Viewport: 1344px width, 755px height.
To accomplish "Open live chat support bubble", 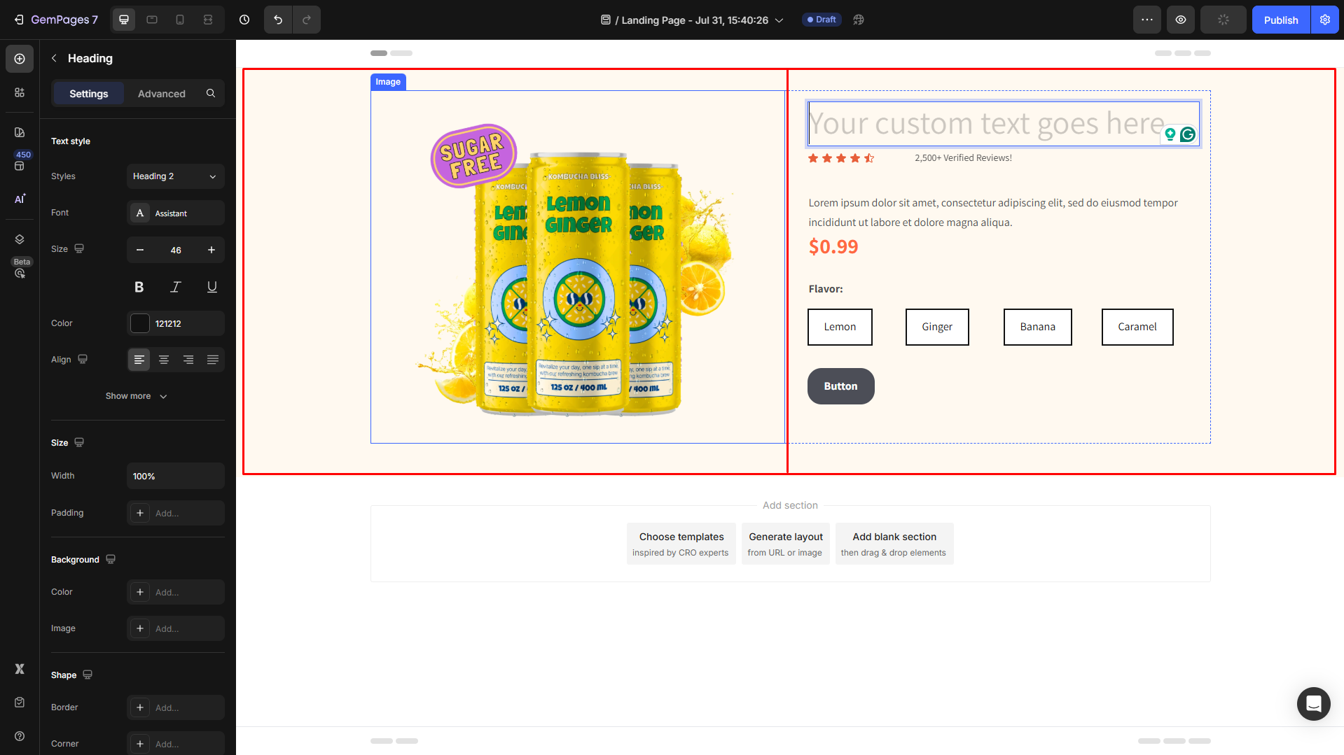I will tap(1313, 703).
